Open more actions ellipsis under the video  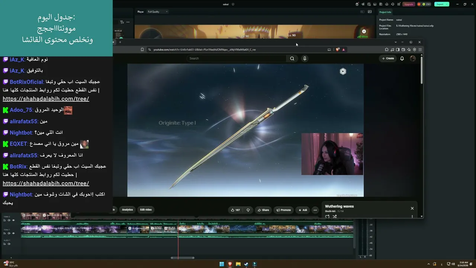(x=315, y=210)
